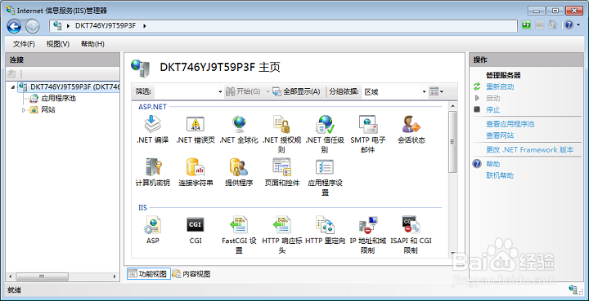Click the 开始(G) filter button
This screenshot has height=301, width=589.
coord(244,91)
